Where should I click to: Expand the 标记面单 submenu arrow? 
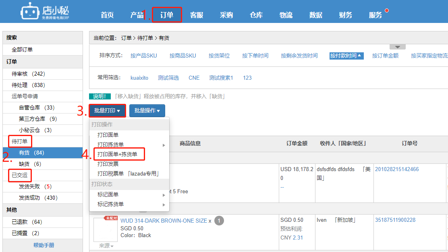tap(164, 195)
